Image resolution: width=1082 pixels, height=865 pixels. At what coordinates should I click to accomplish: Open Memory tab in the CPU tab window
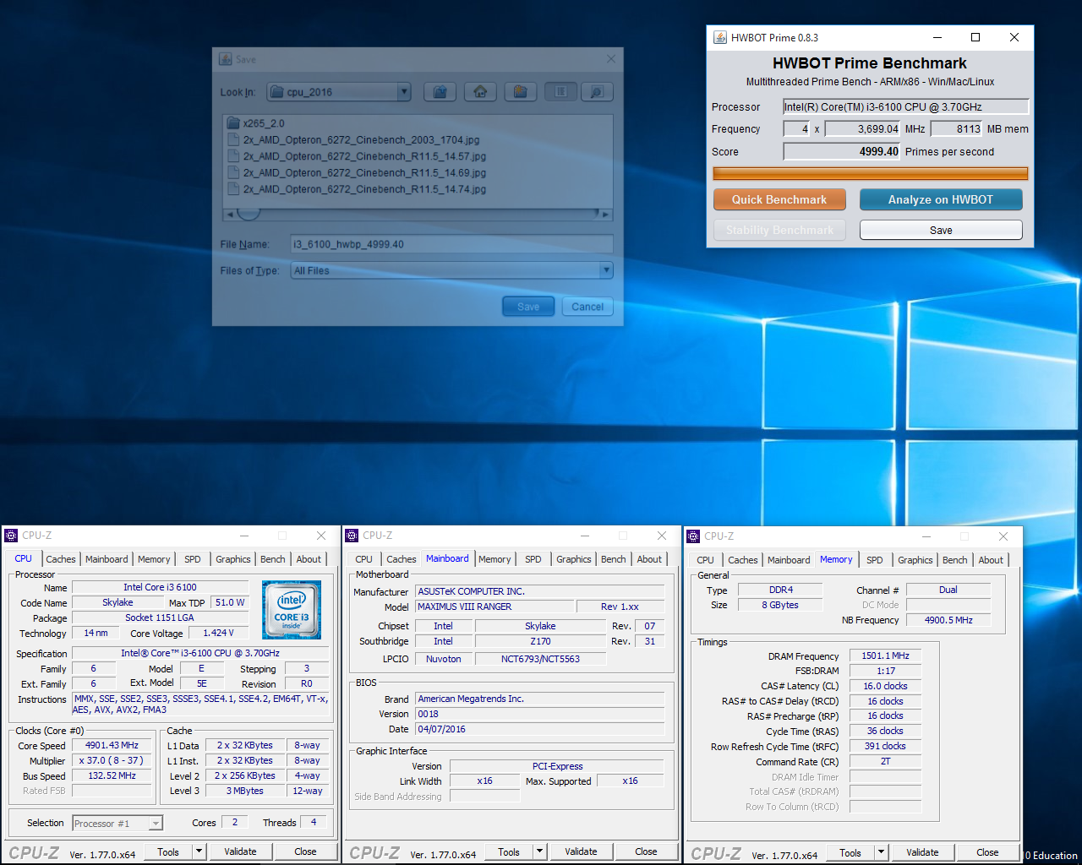click(x=154, y=559)
